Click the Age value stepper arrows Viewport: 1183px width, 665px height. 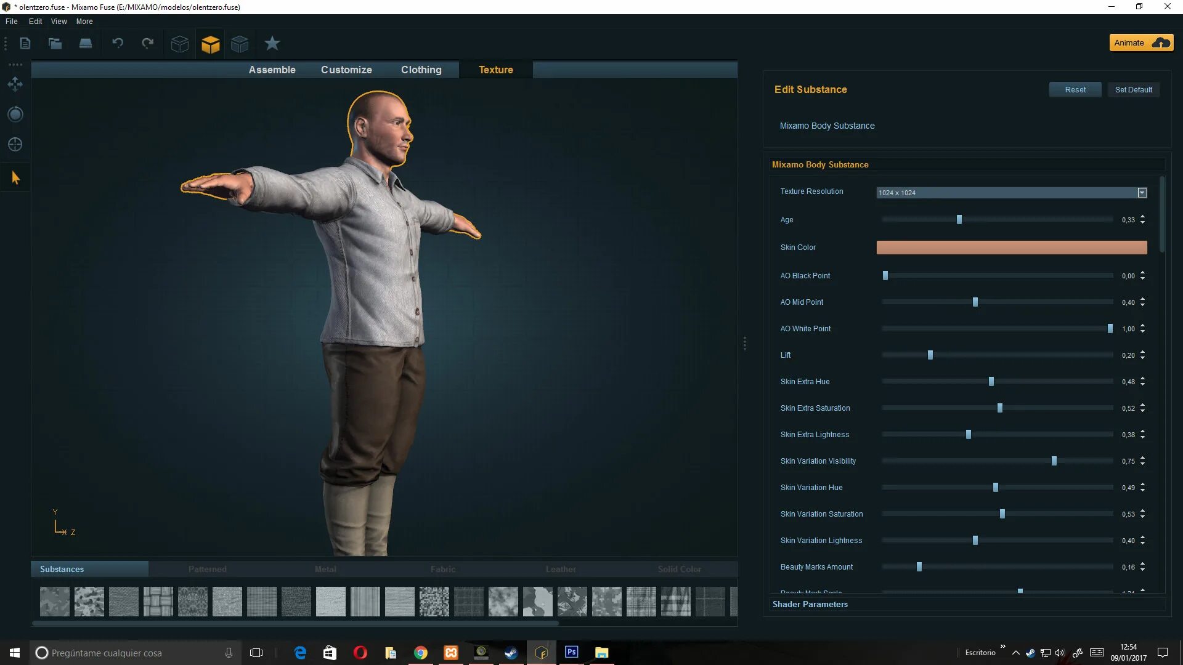tap(1142, 219)
